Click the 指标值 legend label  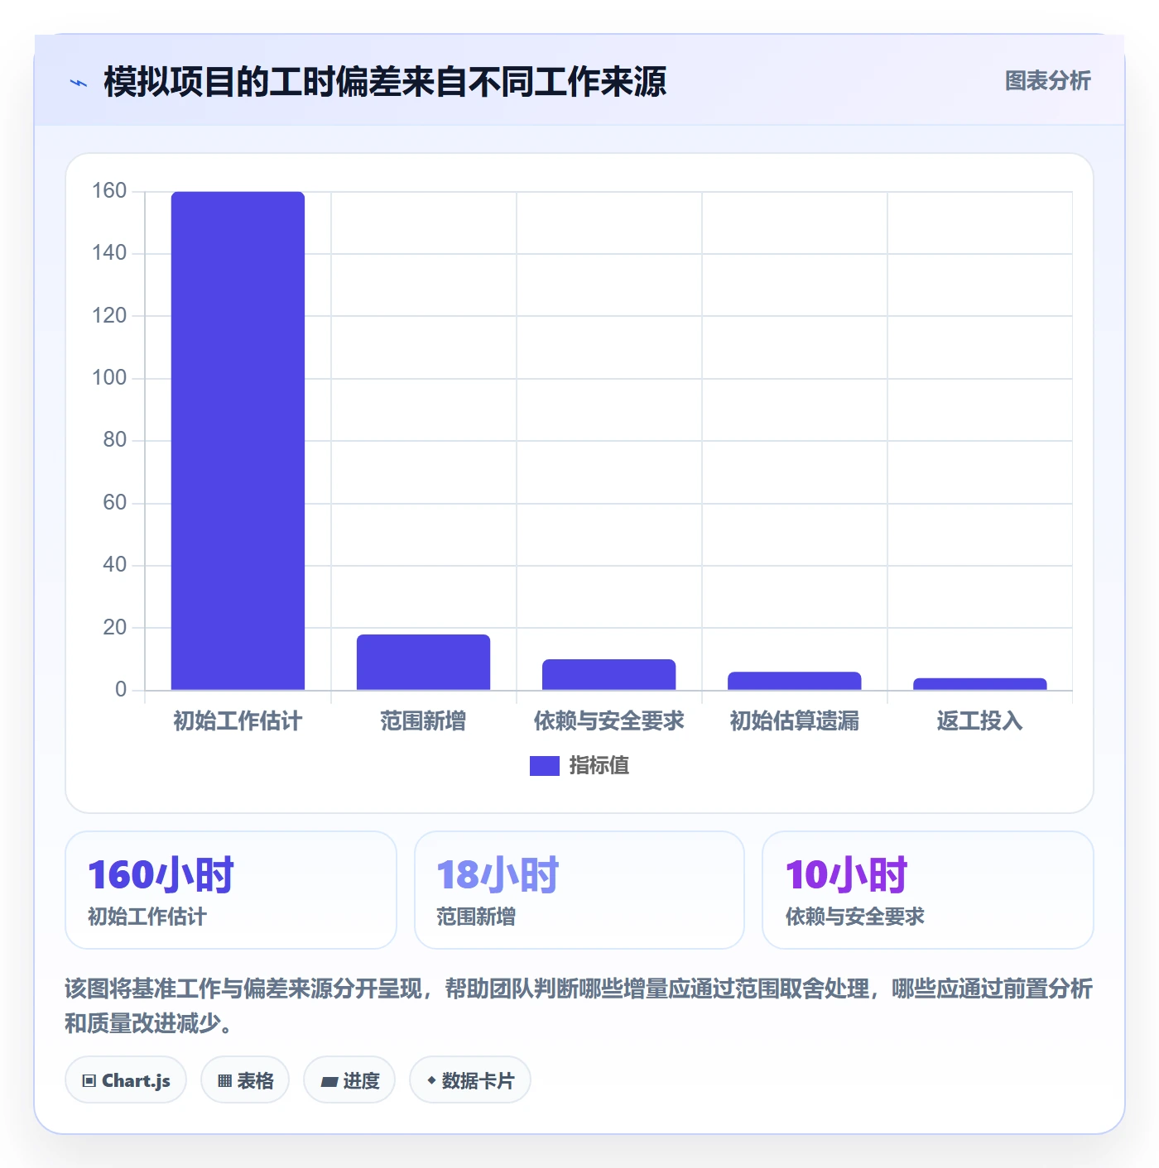[599, 766]
